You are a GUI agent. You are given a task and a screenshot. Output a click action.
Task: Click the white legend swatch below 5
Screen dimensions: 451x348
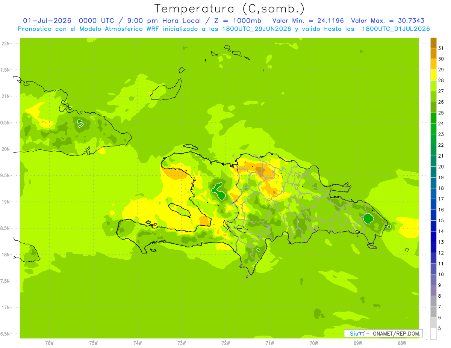point(433,334)
